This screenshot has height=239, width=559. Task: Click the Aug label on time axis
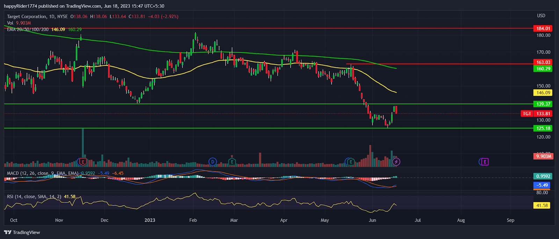pyautogui.click(x=461, y=220)
